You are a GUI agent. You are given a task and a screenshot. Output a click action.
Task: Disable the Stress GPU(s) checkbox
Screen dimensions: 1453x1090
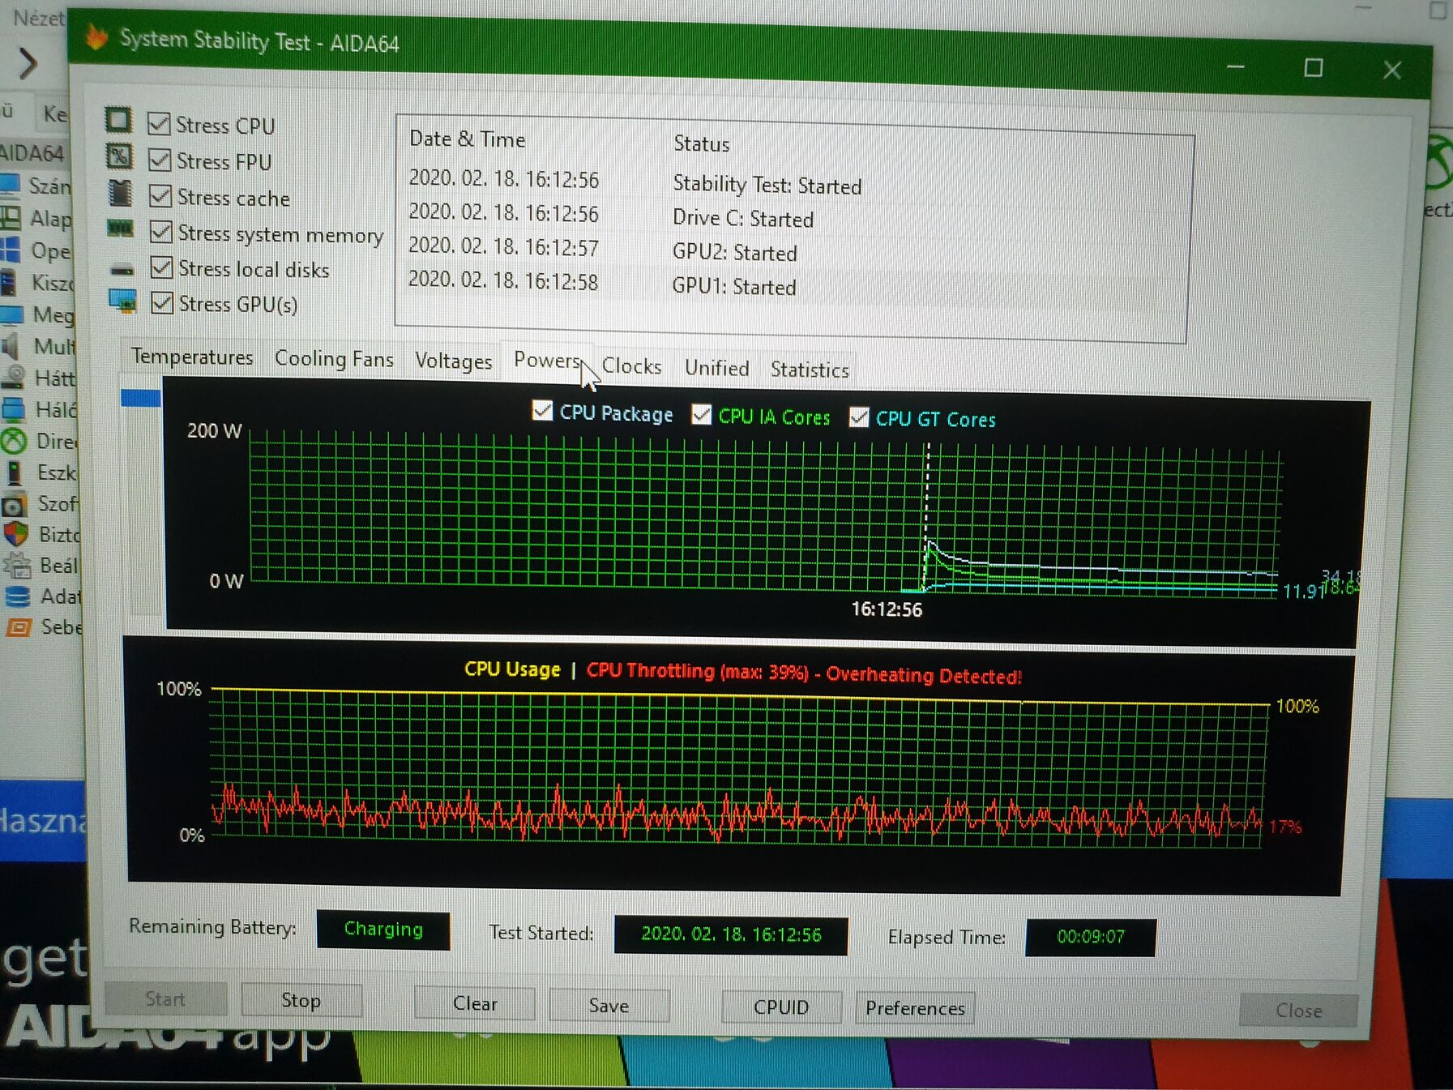click(x=162, y=302)
